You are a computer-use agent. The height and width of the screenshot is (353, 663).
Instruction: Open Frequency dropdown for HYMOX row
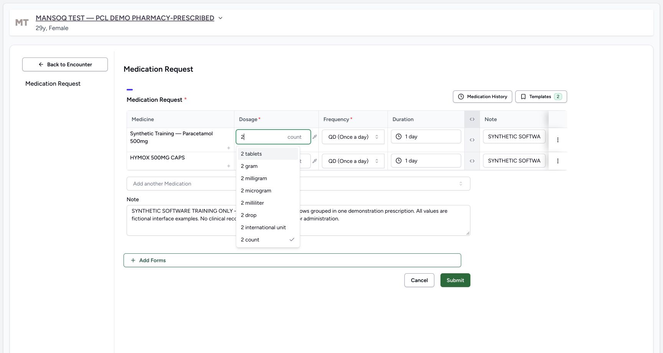tap(353, 161)
